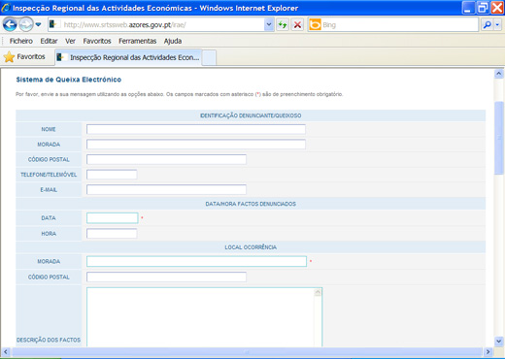Click the tab's page favicon icon
The height and width of the screenshot is (359, 505).
click(x=61, y=57)
